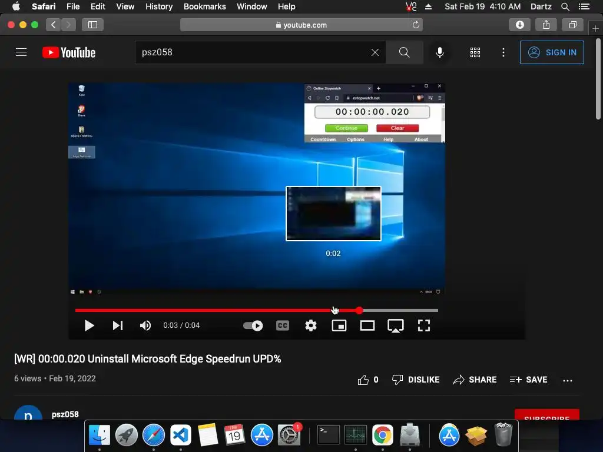Open the Apple menu
The image size is (603, 452).
[x=16, y=6]
